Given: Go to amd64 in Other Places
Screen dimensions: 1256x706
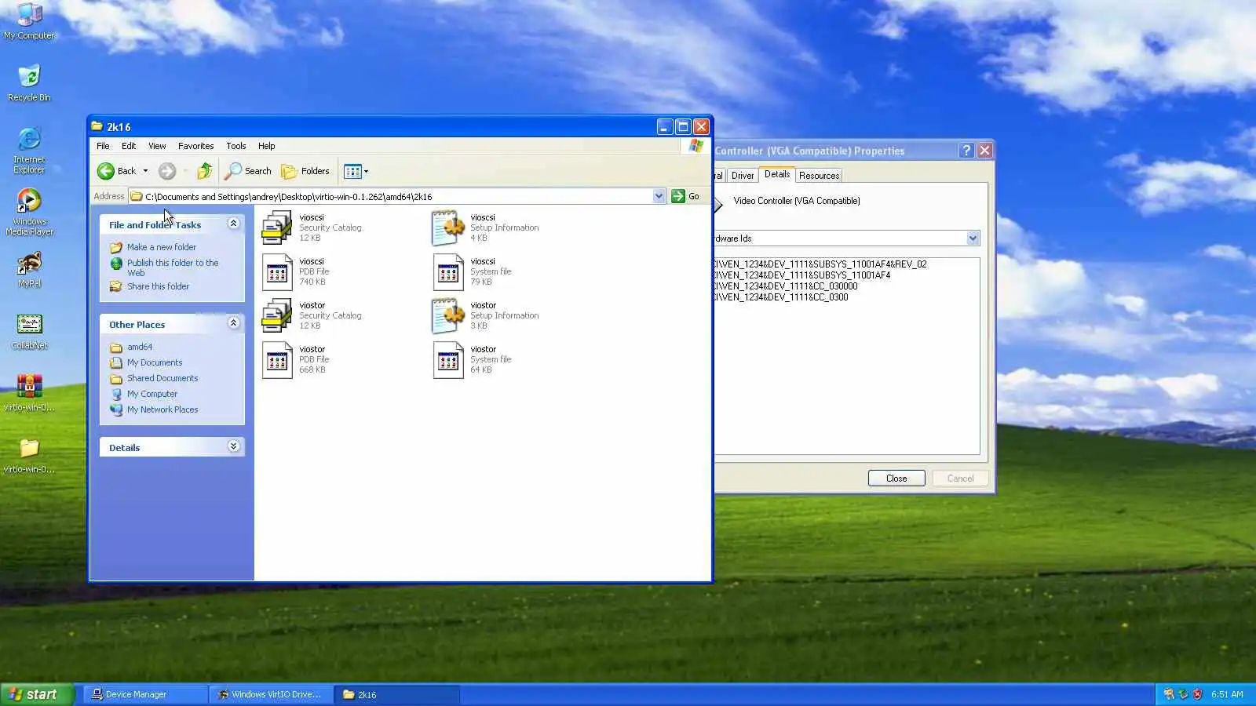Looking at the screenshot, I should tap(140, 347).
